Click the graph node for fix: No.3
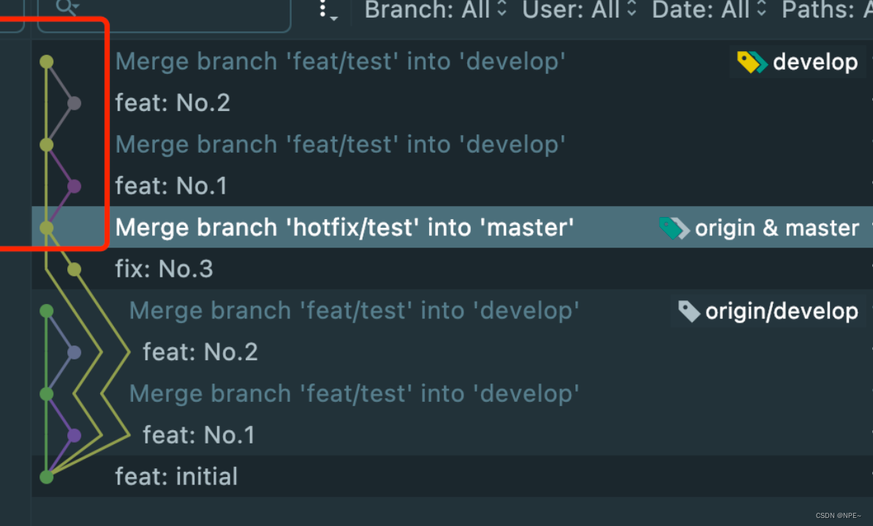The height and width of the screenshot is (526, 873). 74,270
